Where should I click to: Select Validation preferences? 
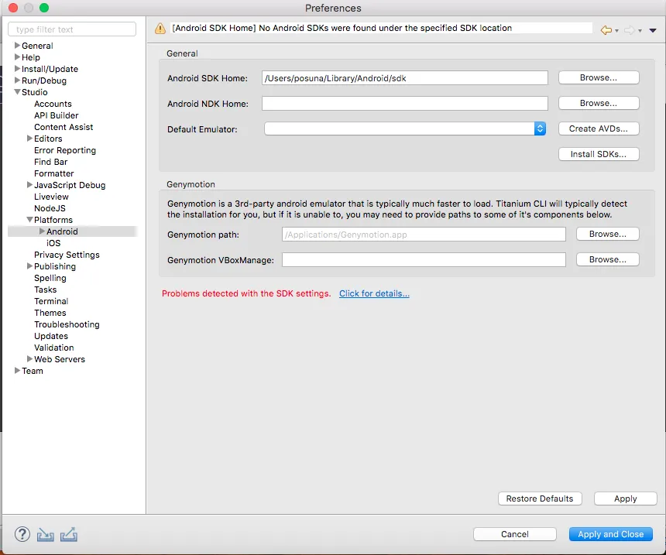[54, 348]
